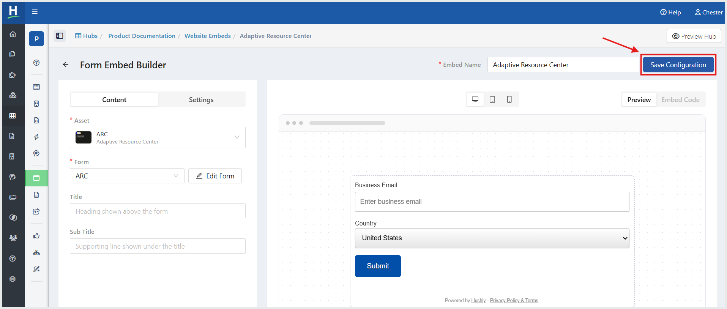
Task: Go back using the left arrow
Action: click(66, 65)
